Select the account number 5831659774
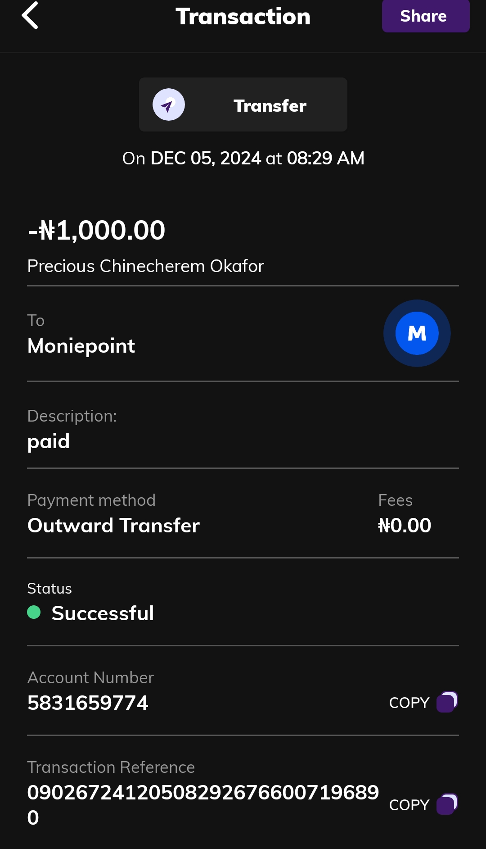This screenshot has height=849, width=486. point(88,703)
